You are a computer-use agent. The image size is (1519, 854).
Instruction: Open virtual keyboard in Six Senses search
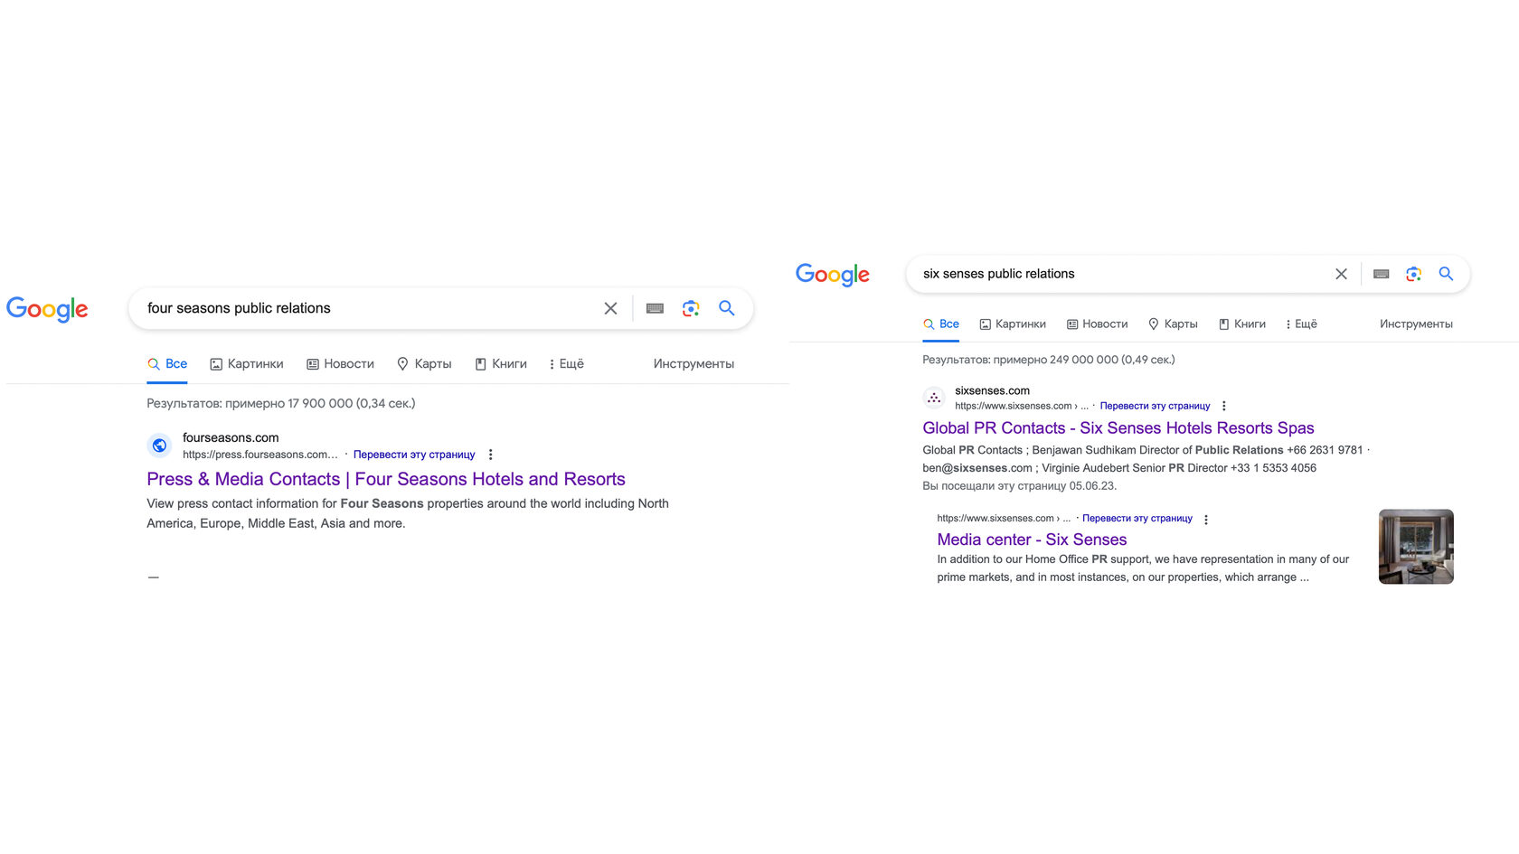pyautogui.click(x=1381, y=274)
